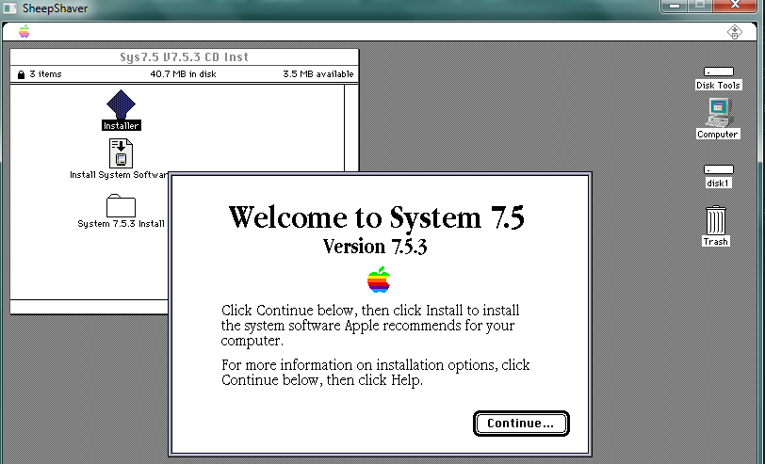This screenshot has width=765, height=464.
Task: Click the rainbow Apple logo in dialog
Action: tap(378, 280)
